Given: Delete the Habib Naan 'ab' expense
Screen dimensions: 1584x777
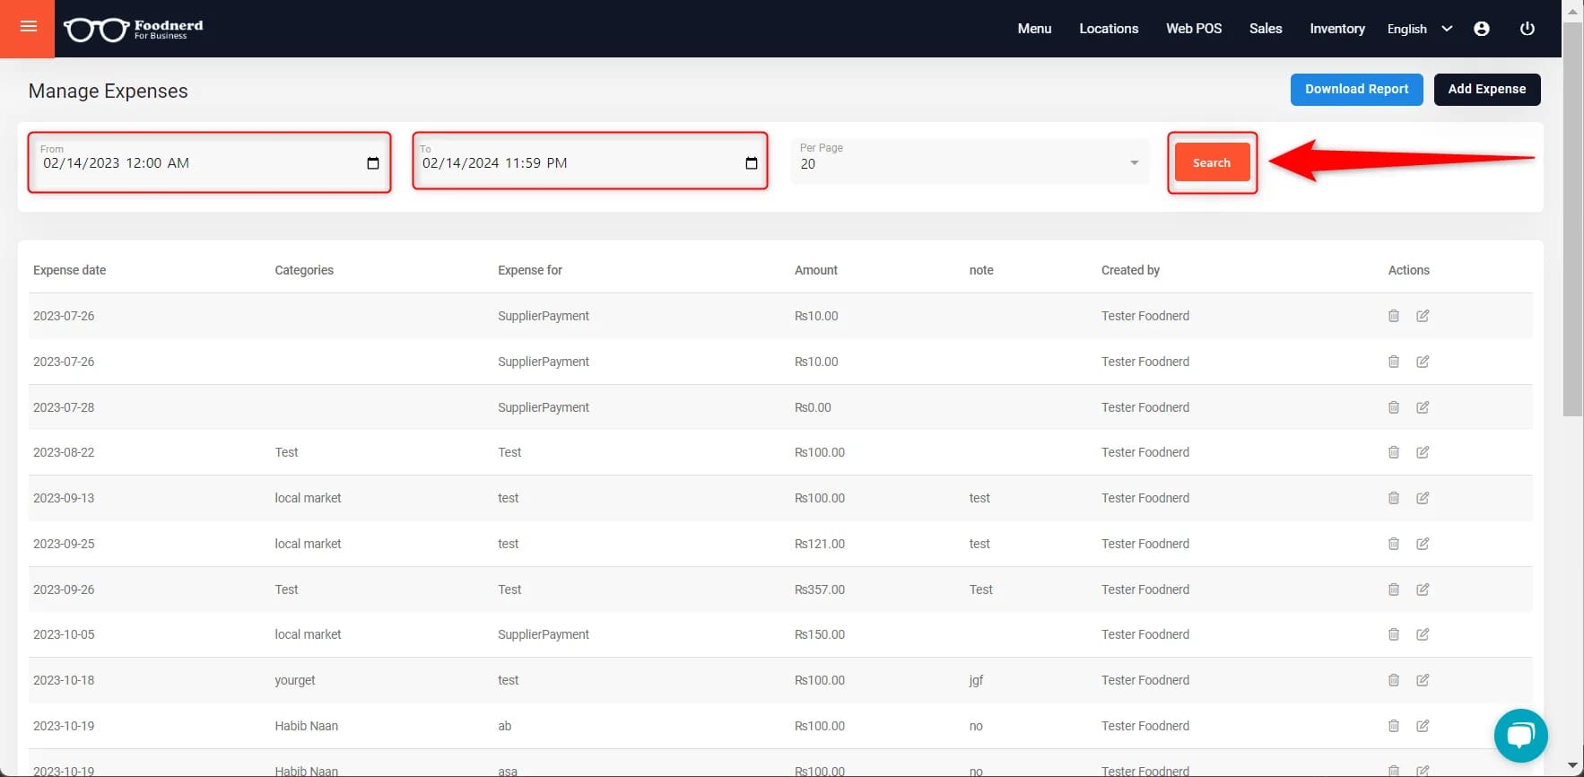Looking at the screenshot, I should pos(1394,726).
